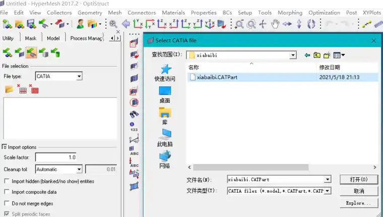Open the File type CATIA dropdown
This screenshot has height=217, width=383.
(79, 77)
